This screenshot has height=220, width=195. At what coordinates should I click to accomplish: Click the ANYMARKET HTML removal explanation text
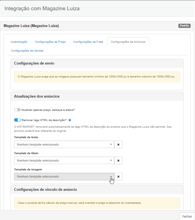[93, 129]
